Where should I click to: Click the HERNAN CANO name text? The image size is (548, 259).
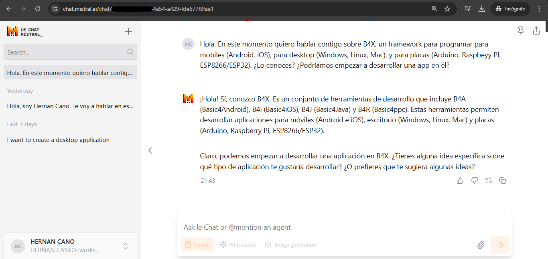[53, 242]
